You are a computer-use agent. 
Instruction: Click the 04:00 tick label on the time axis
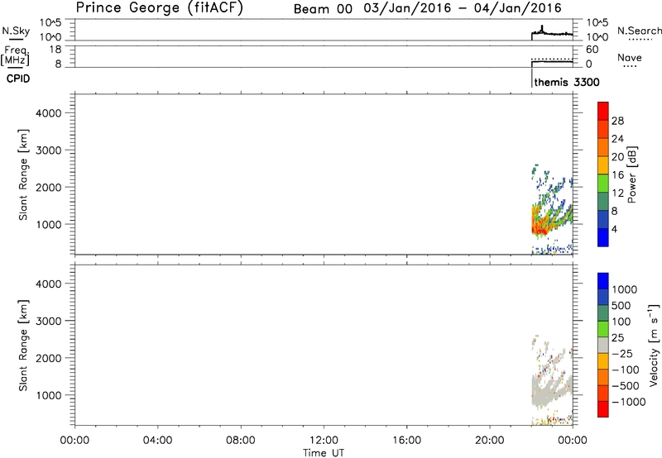pos(158,441)
